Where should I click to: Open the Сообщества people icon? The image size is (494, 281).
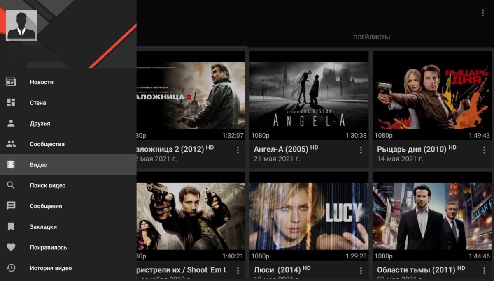click(x=11, y=144)
